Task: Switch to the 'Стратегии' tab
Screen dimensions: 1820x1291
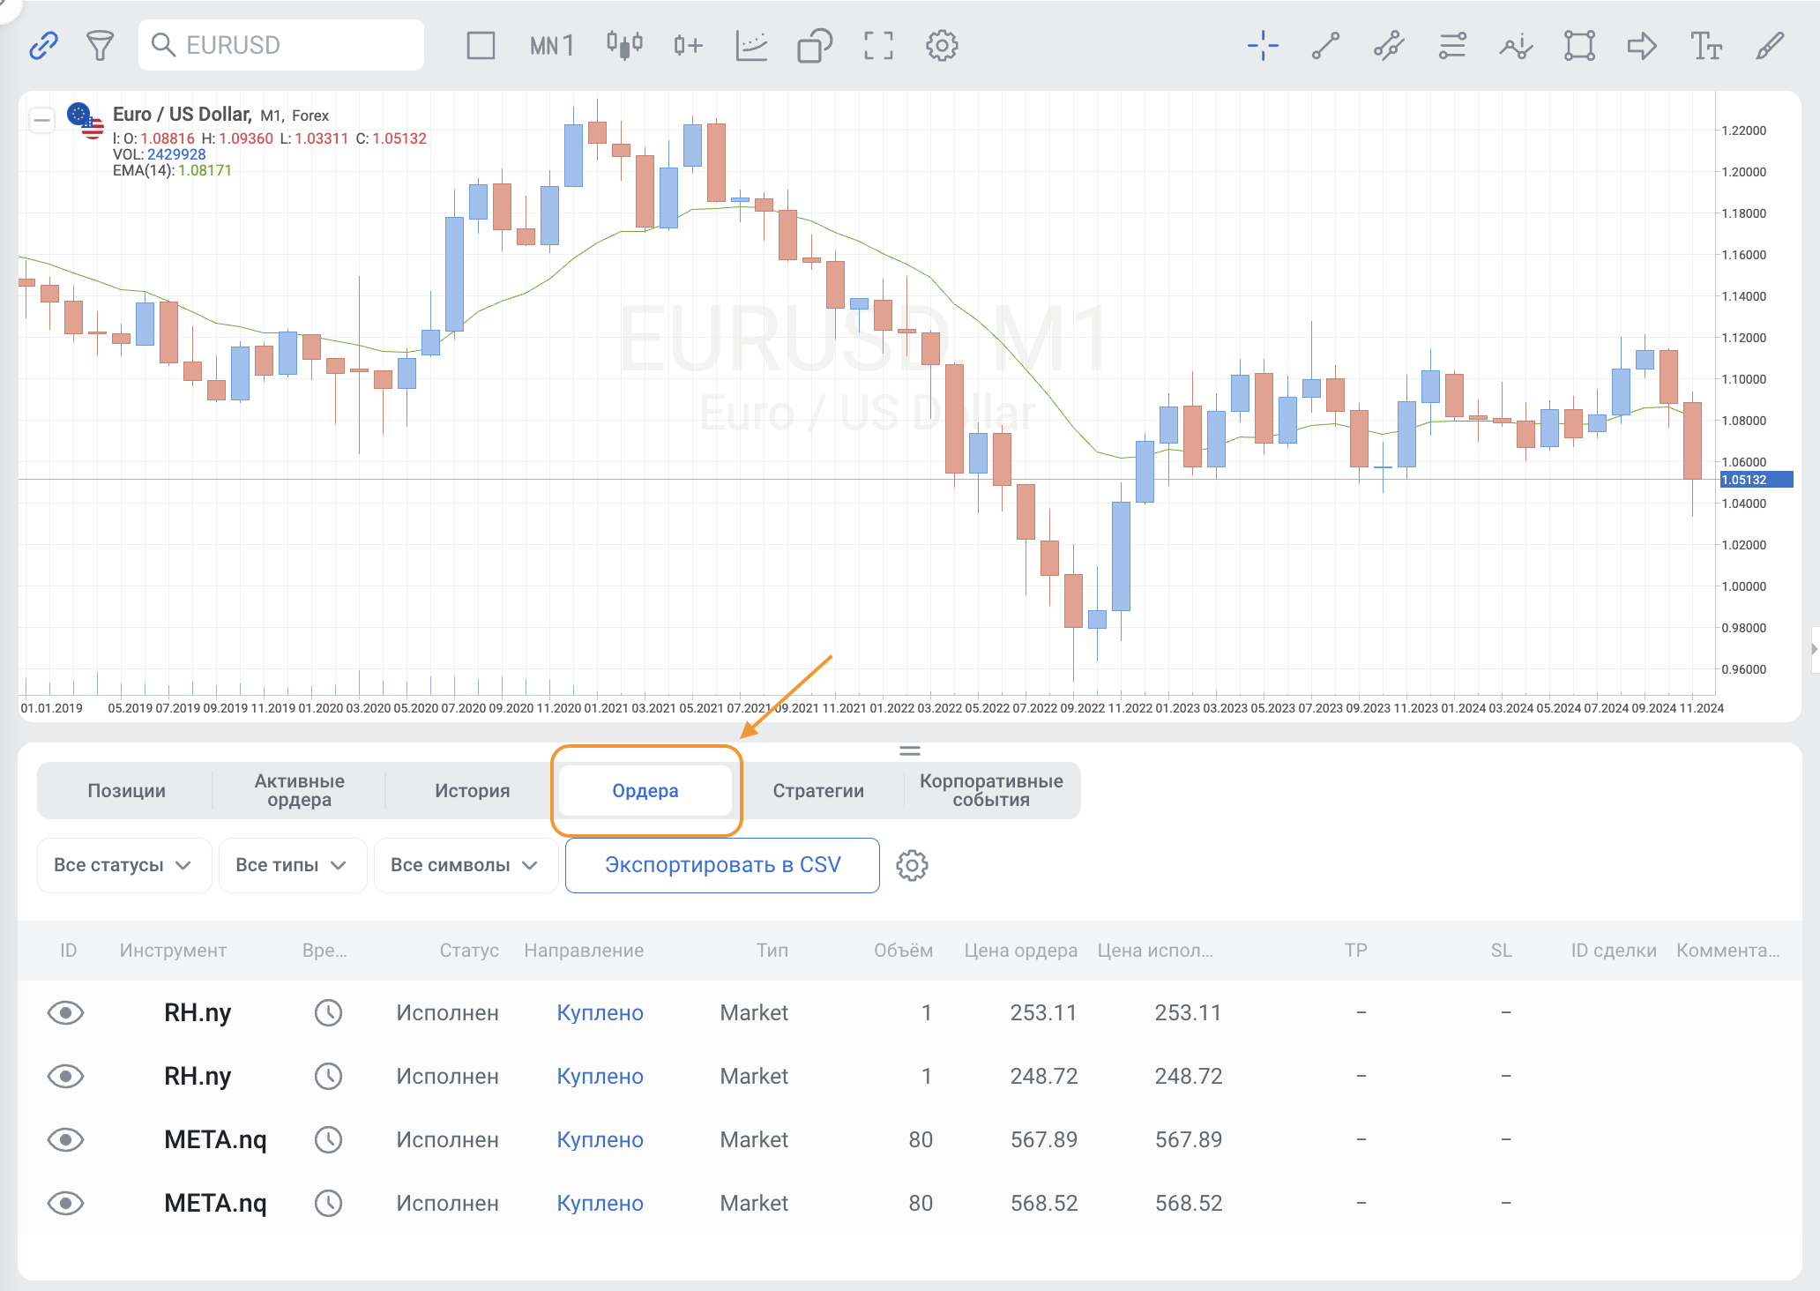Action: (818, 790)
